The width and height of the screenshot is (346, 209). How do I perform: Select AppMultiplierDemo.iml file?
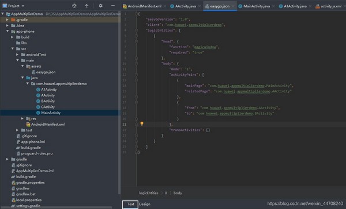pos(35,171)
